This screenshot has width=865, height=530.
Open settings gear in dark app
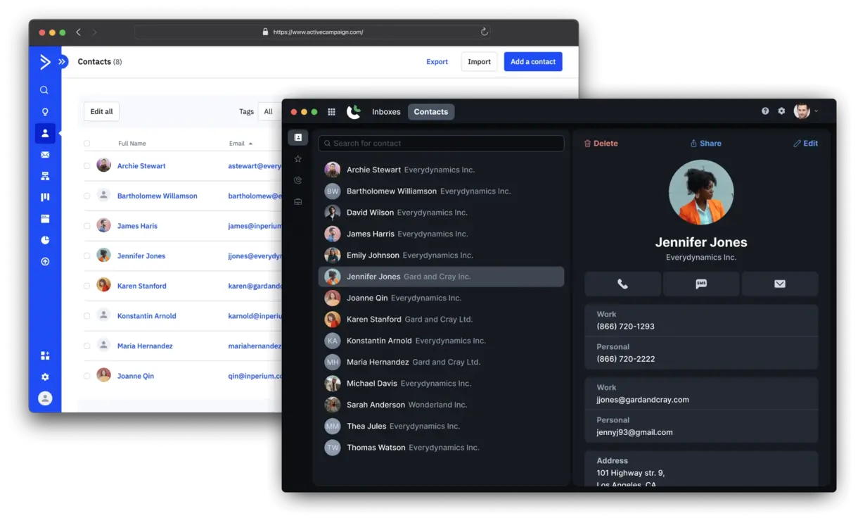[781, 111]
